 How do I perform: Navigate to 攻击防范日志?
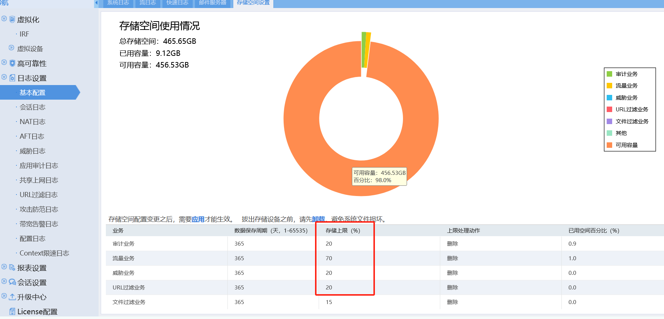pyautogui.click(x=39, y=209)
